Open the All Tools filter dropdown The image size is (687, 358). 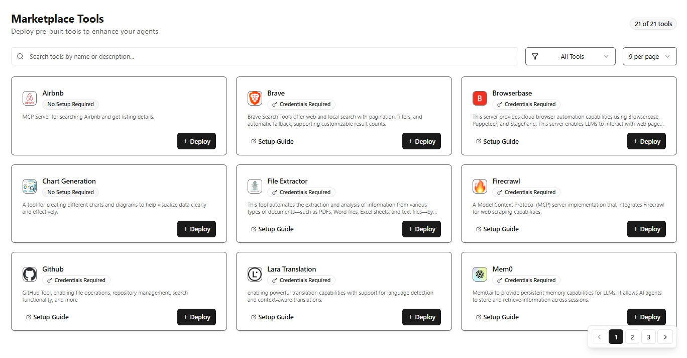coord(570,56)
